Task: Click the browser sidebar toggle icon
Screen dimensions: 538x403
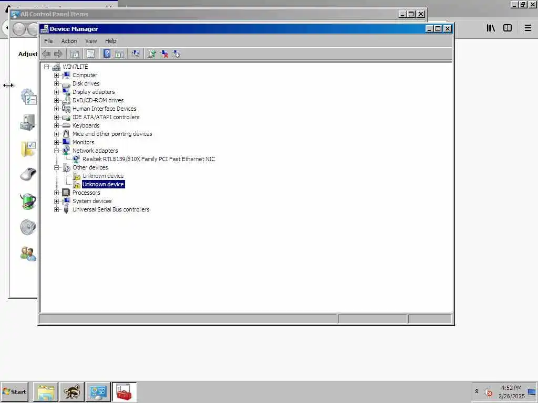Action: click(x=508, y=28)
